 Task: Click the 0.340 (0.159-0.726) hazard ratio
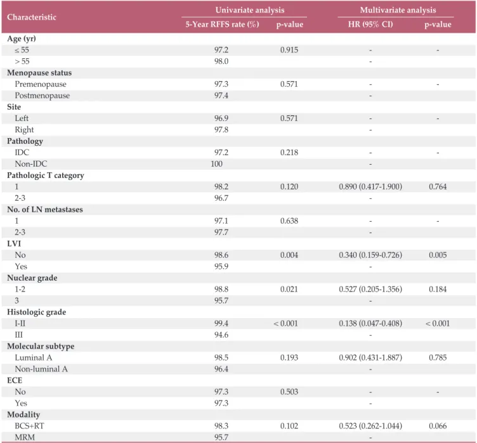pos(370,255)
